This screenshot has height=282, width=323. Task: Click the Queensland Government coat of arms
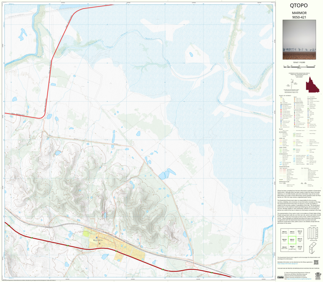click(x=318, y=275)
